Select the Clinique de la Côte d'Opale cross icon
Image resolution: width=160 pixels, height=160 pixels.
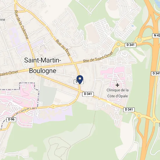[x=117, y=85]
